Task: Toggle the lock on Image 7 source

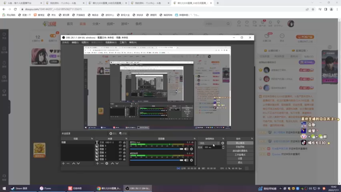Action: (124, 149)
